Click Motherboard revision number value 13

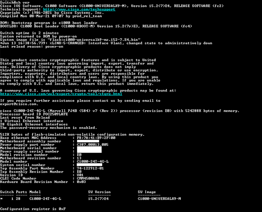coord(79,158)
